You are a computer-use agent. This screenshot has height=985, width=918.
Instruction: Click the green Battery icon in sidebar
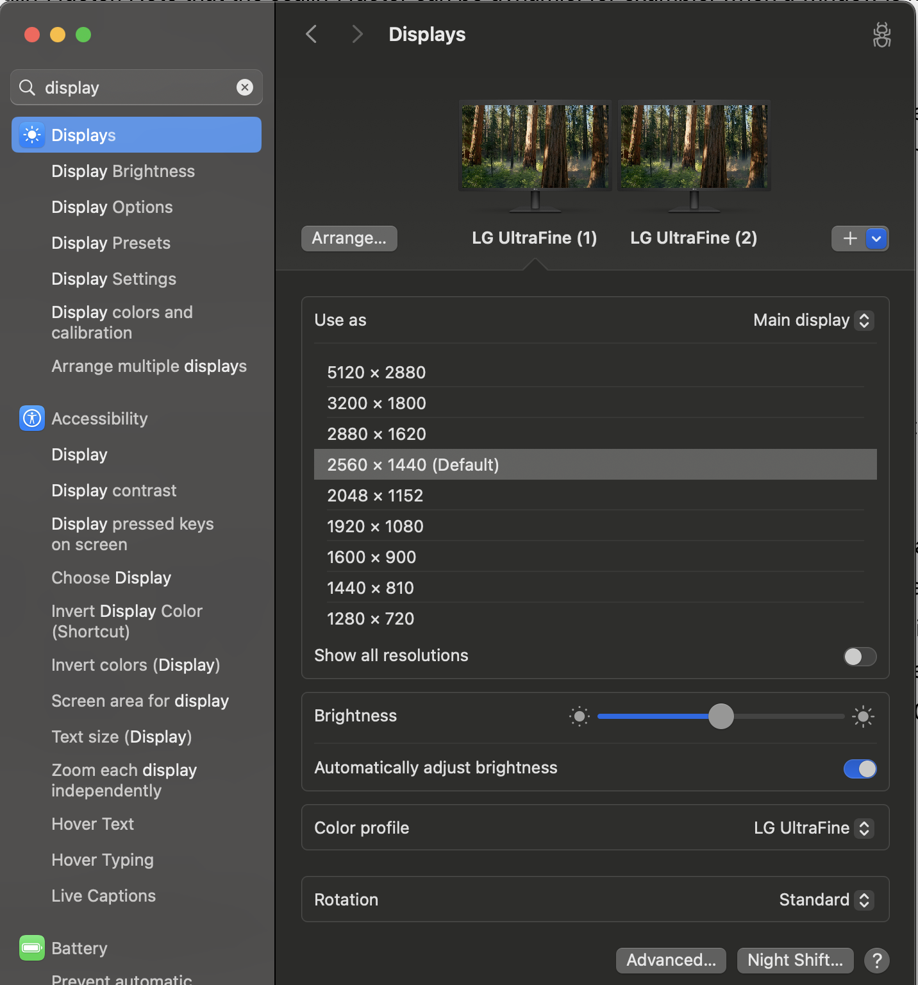tap(32, 948)
